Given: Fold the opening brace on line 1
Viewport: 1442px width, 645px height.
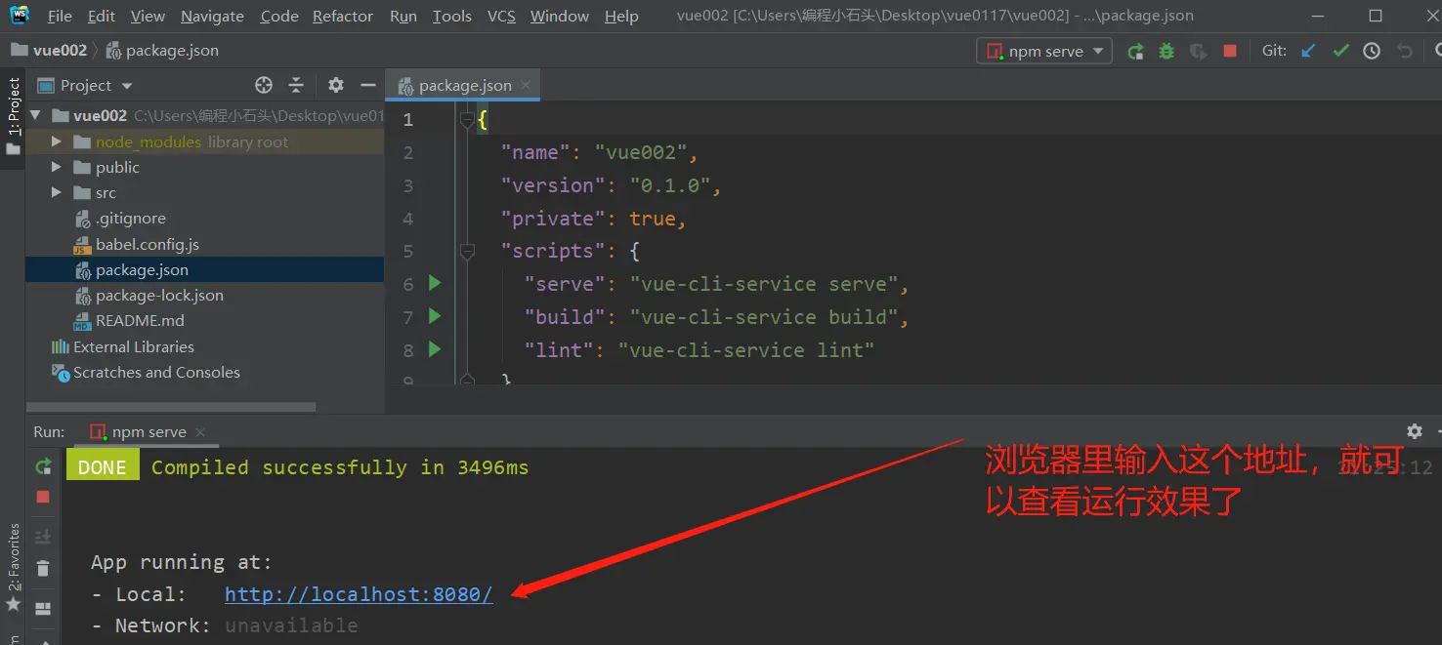Looking at the screenshot, I should tap(467, 120).
